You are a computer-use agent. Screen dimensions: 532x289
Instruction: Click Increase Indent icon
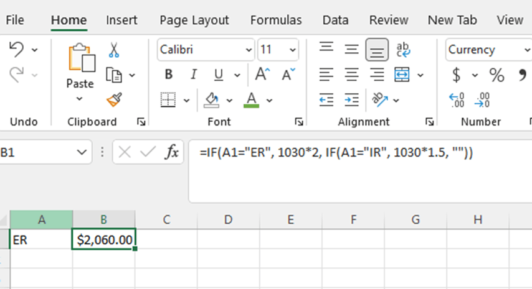pos(352,100)
